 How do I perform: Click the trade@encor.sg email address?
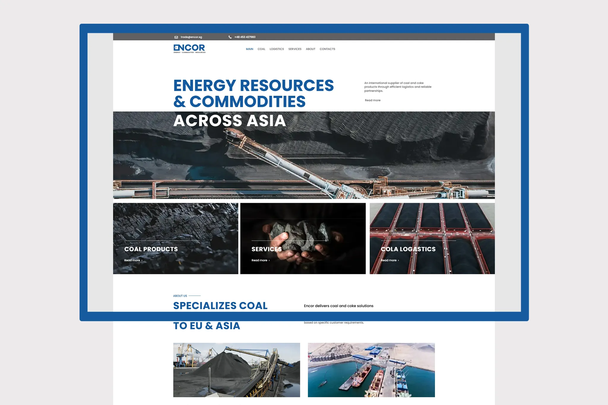click(x=191, y=37)
